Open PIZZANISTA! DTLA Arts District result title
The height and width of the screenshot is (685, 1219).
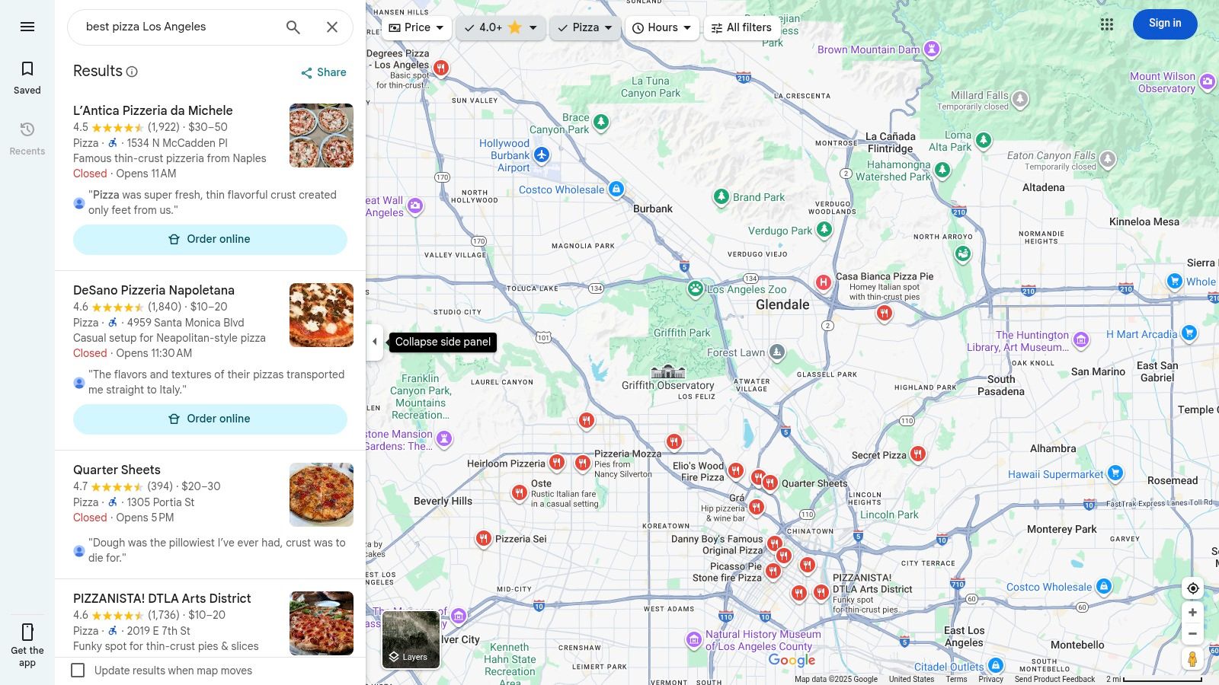click(x=162, y=598)
